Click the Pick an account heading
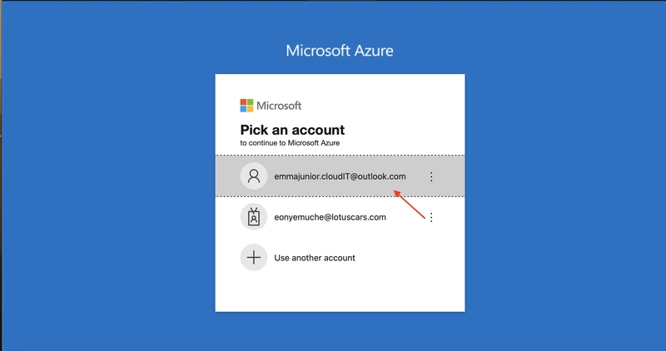 click(x=292, y=130)
